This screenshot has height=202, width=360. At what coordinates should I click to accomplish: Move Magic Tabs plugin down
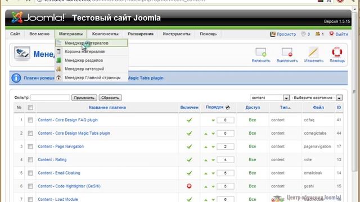[x=213, y=134]
